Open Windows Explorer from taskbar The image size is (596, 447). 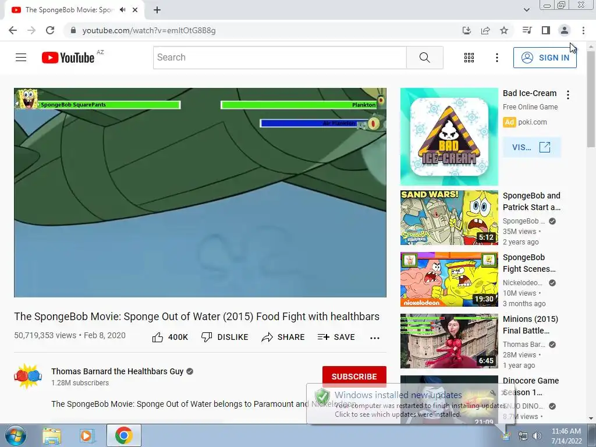(x=52, y=435)
